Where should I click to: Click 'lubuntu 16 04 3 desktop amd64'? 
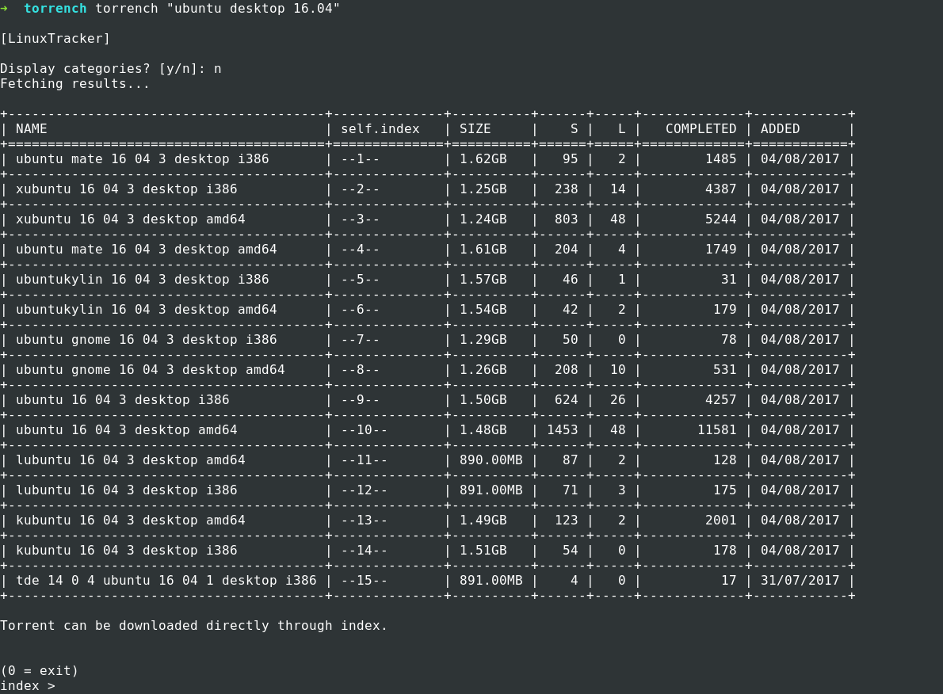131,460
